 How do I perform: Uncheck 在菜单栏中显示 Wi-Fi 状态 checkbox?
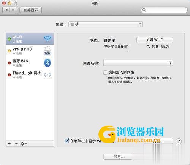click(67, 141)
